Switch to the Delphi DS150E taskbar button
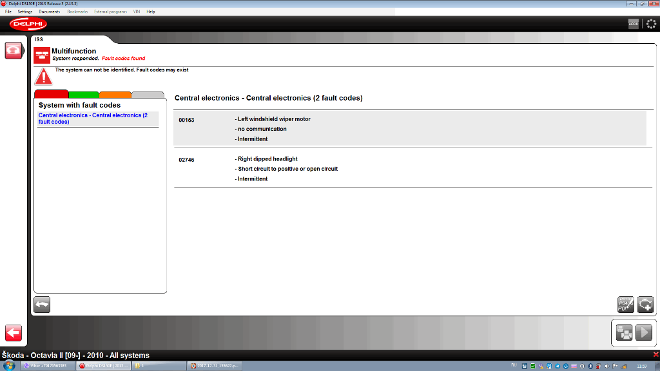Screen dimensions: 660x371 pyautogui.click(x=104, y=366)
